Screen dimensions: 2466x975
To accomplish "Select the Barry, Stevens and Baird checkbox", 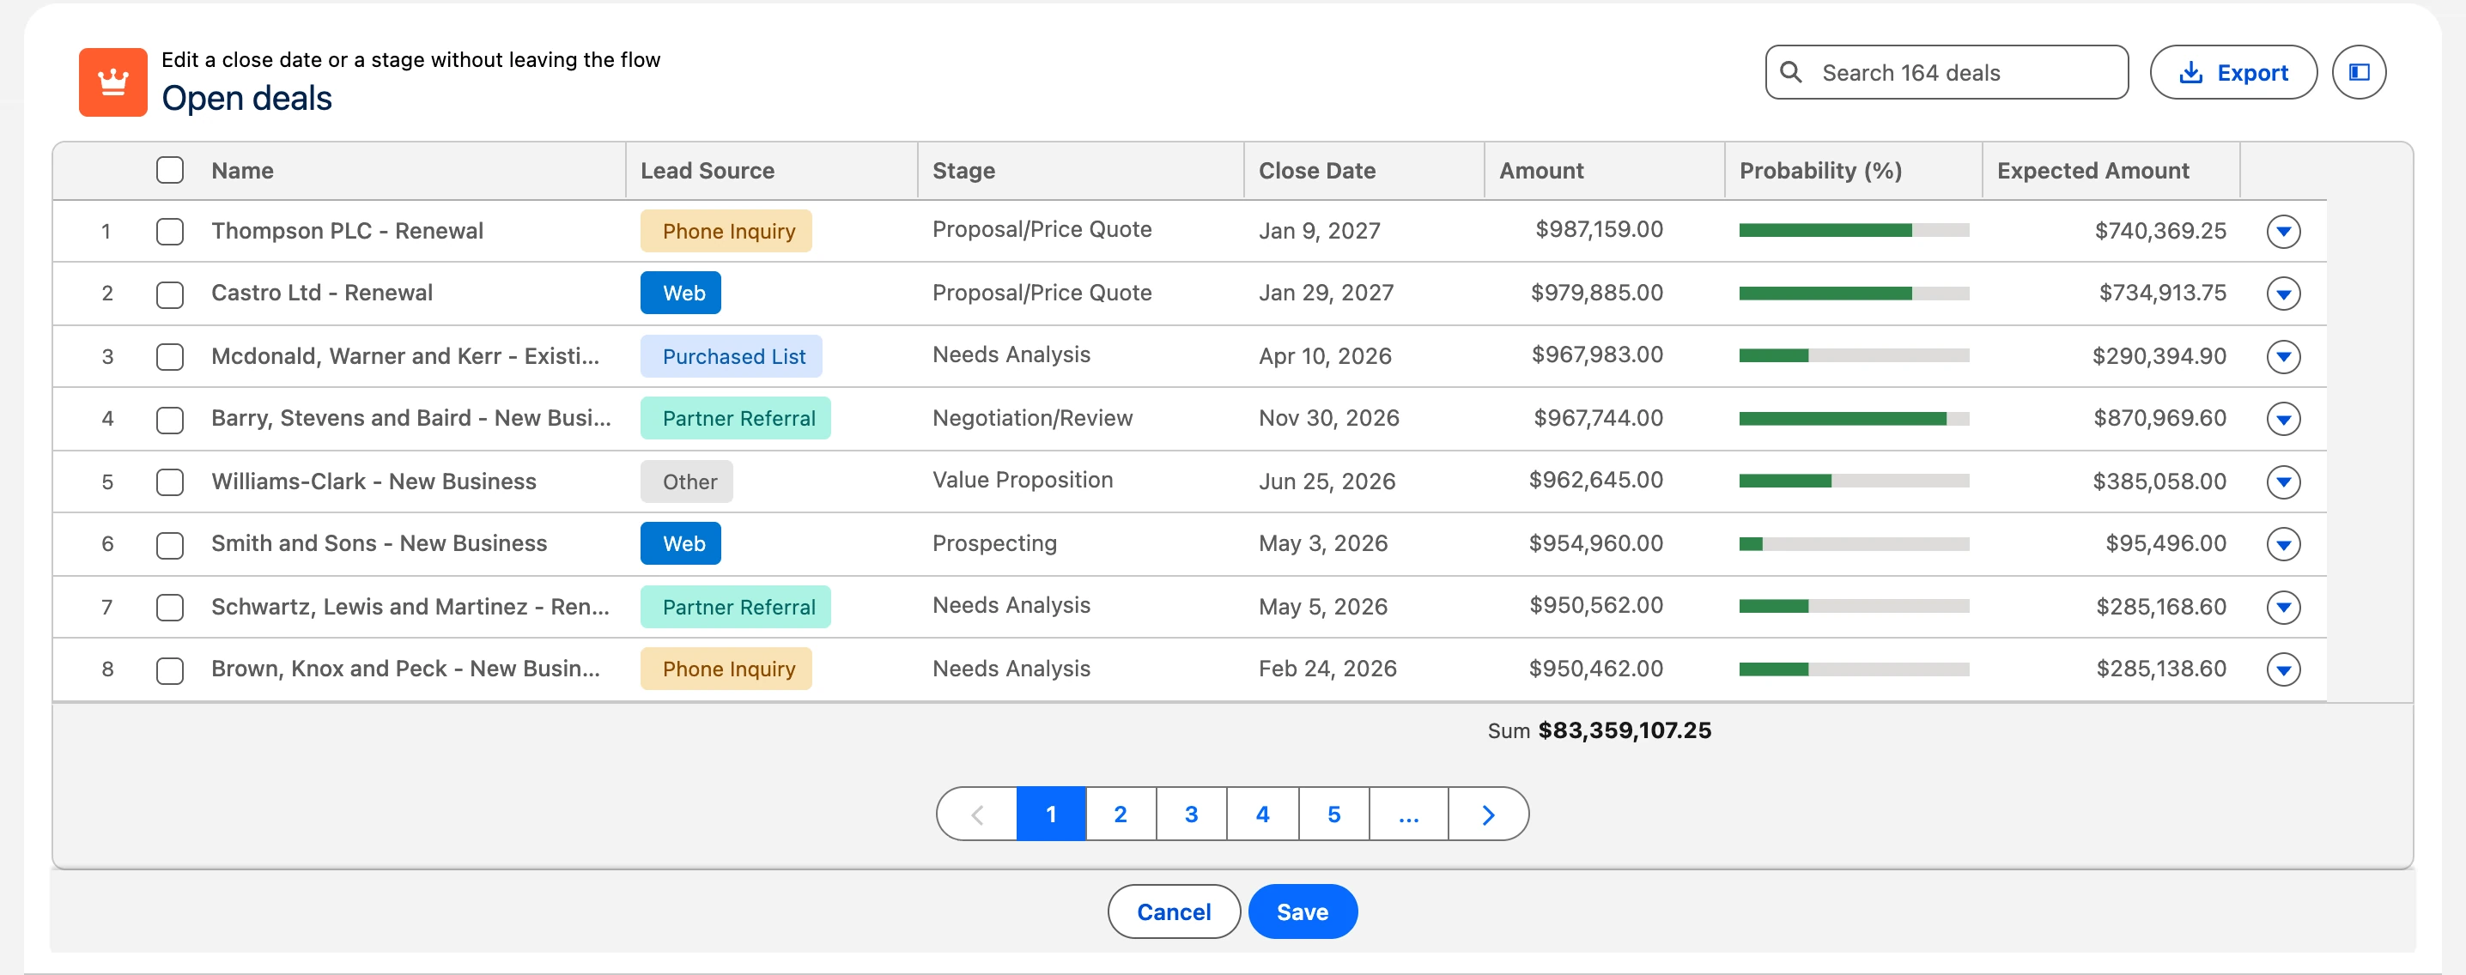I will tap(169, 419).
